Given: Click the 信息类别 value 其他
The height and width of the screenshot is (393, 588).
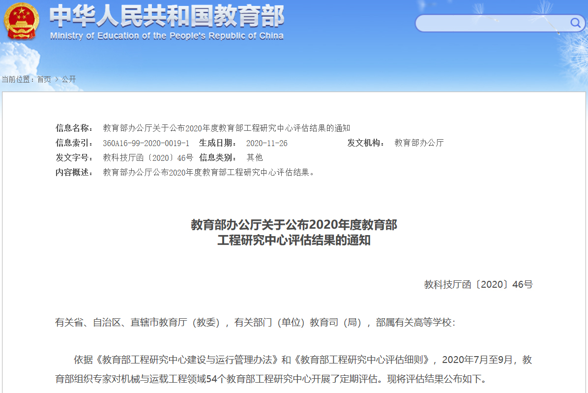Looking at the screenshot, I should pos(255,157).
